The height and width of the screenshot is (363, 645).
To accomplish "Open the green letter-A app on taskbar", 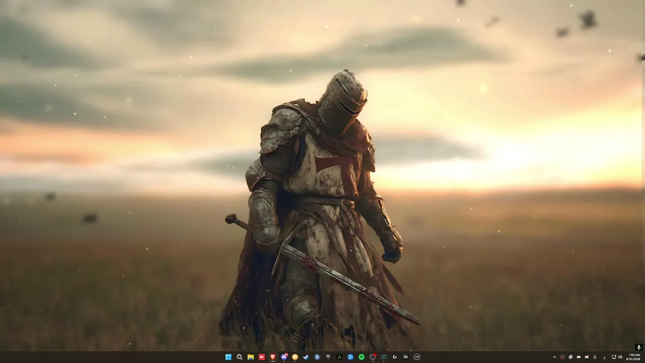I will 339,357.
